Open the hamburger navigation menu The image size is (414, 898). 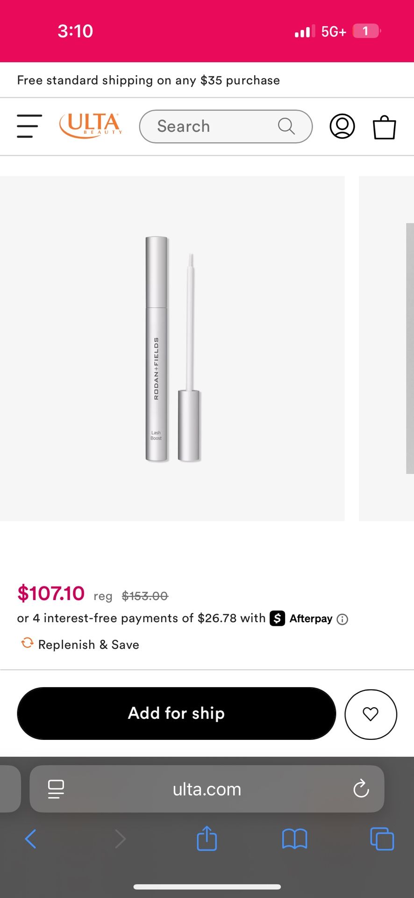click(x=29, y=126)
